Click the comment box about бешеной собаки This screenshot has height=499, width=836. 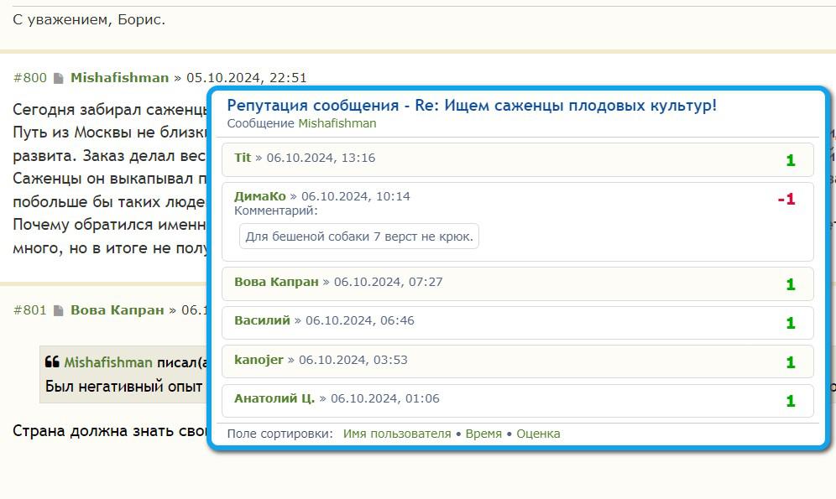[x=358, y=237]
